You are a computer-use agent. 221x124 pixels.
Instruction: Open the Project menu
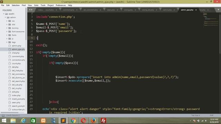(50, 6)
